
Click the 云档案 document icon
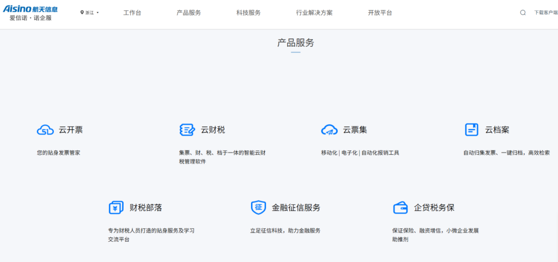pyautogui.click(x=471, y=130)
